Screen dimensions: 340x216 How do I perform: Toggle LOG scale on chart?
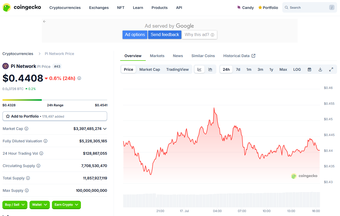[x=297, y=69]
